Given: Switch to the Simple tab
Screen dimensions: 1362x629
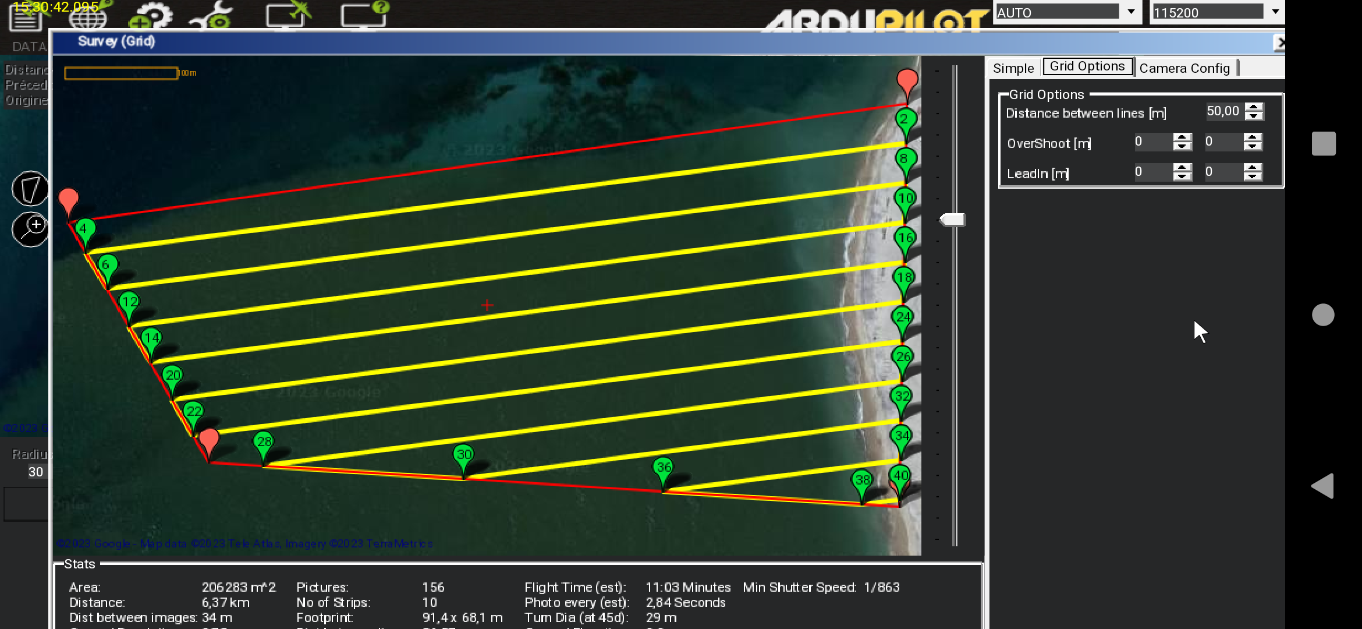Looking at the screenshot, I should [x=1013, y=68].
